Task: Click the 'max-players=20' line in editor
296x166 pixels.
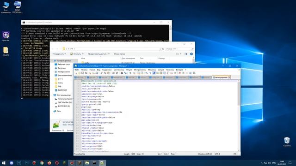Action: (x=90, y=120)
